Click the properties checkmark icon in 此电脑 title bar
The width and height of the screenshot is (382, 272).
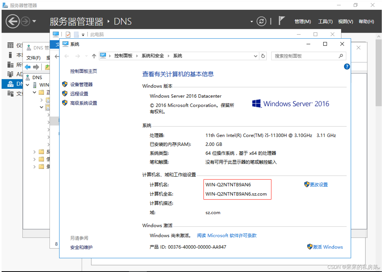click(68, 34)
